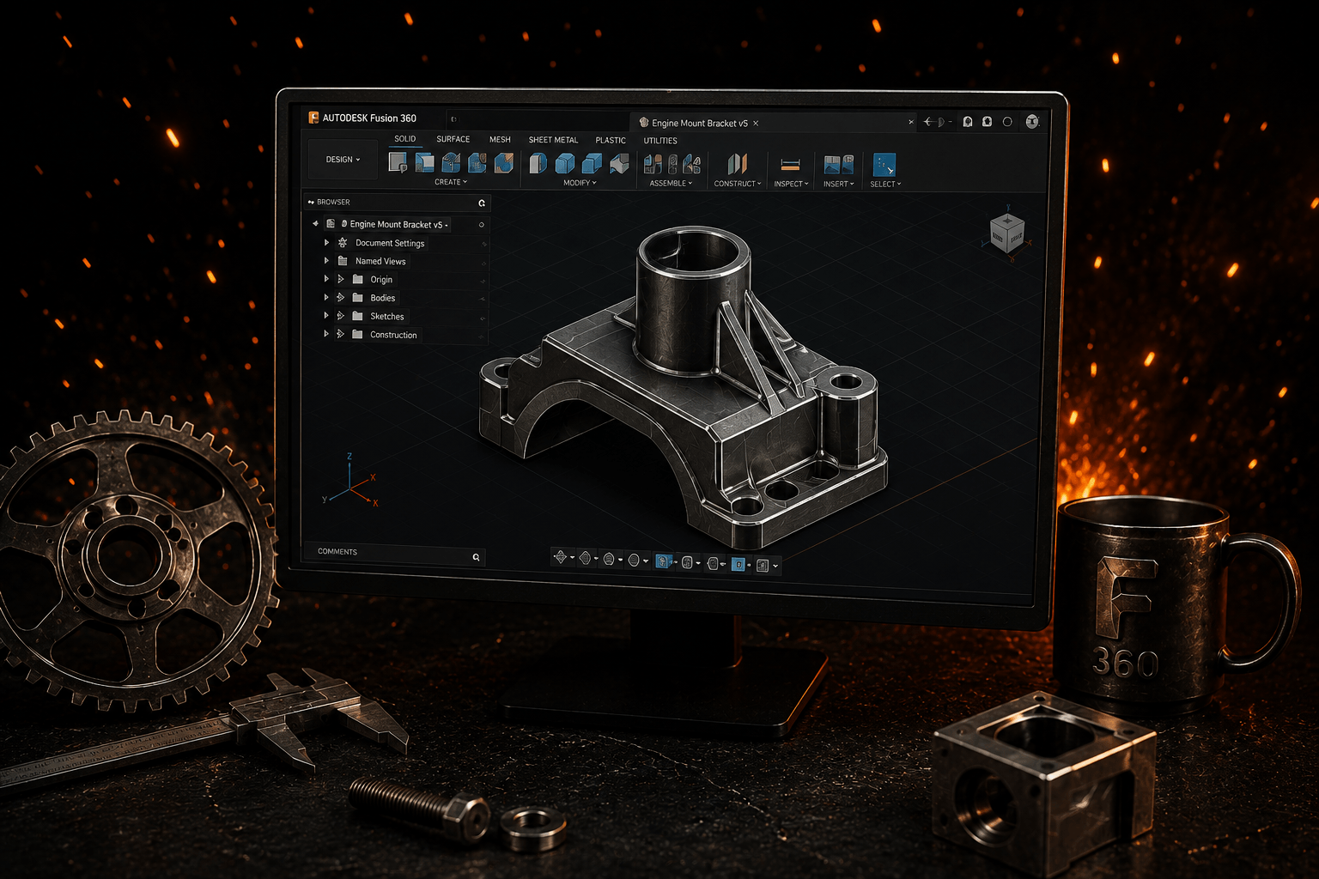Click the COMMENTS panel label

[x=337, y=552]
